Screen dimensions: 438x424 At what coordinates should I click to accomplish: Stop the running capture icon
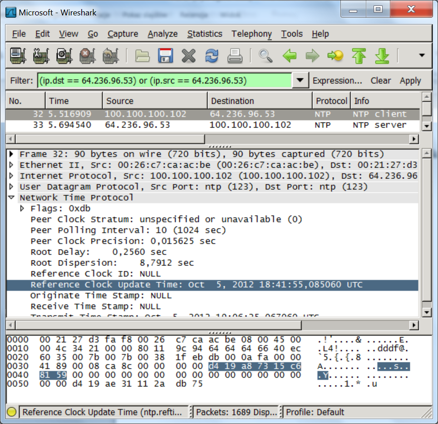coord(88,55)
